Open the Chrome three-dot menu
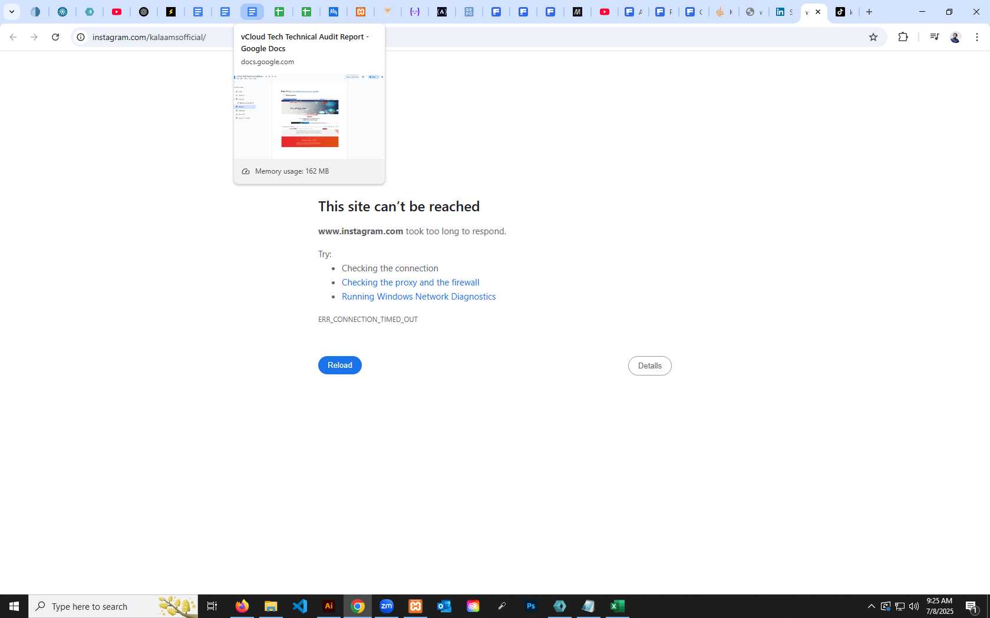Image resolution: width=990 pixels, height=618 pixels. click(x=977, y=37)
